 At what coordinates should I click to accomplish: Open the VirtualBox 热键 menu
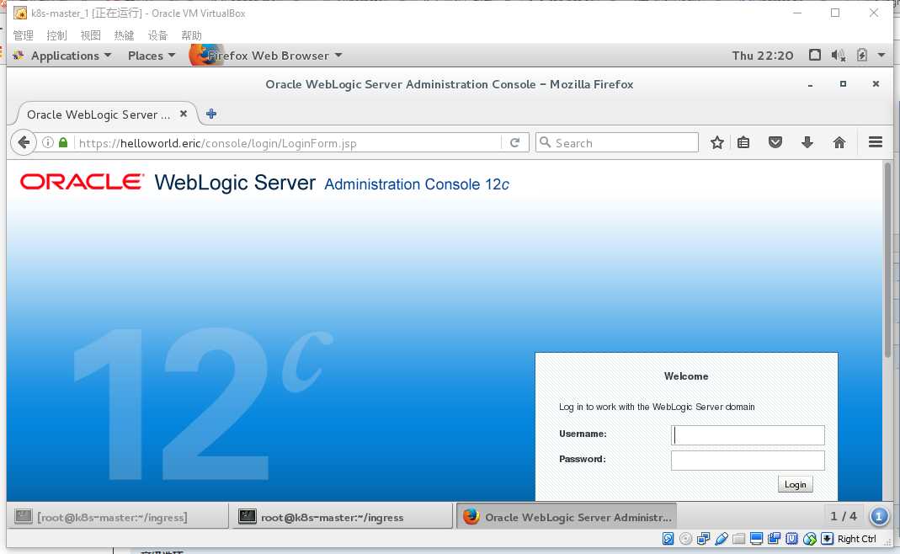coord(124,35)
